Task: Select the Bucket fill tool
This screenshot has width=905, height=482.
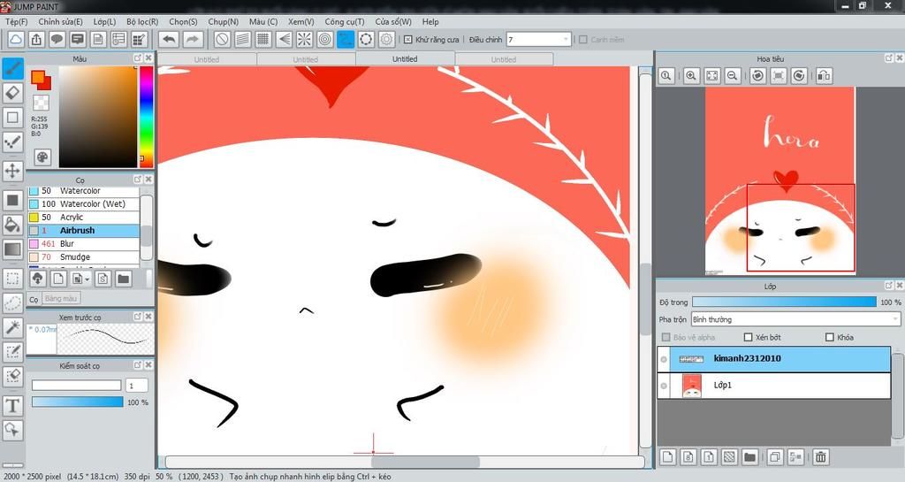Action: pos(12,225)
